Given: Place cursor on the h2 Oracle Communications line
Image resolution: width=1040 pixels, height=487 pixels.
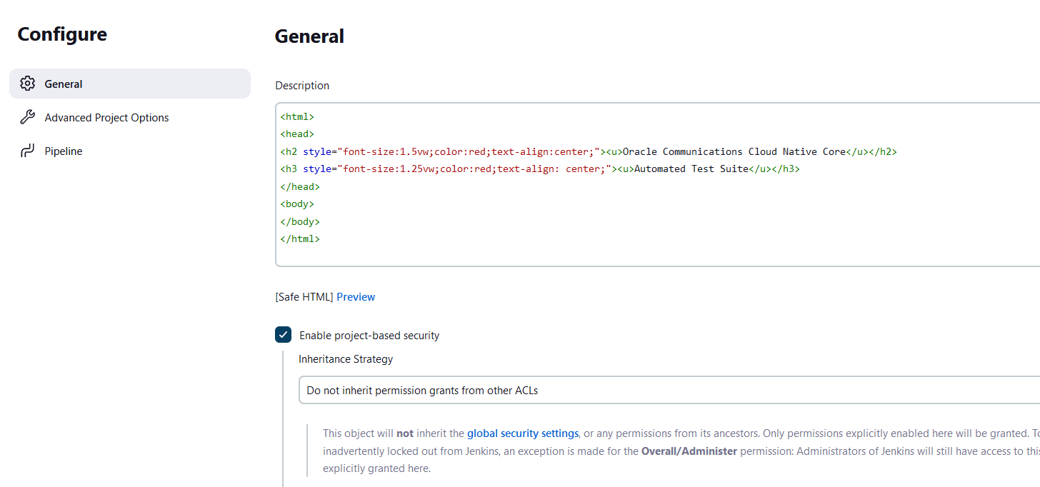Looking at the screenshot, I should [734, 151].
